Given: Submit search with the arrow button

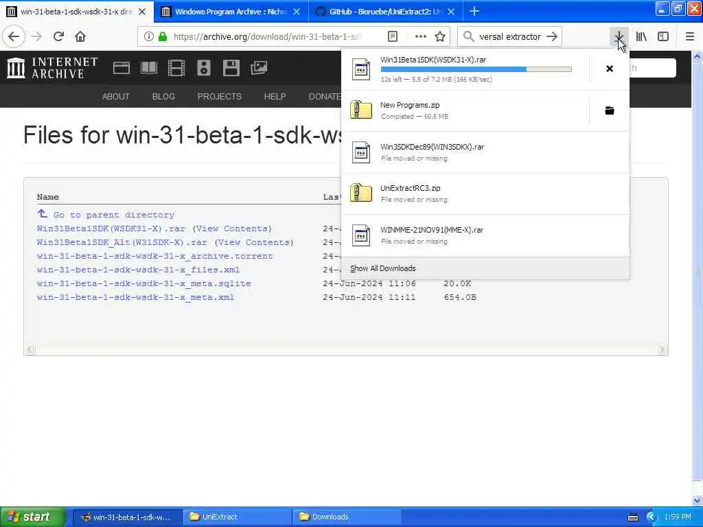Looking at the screenshot, I should (x=552, y=37).
